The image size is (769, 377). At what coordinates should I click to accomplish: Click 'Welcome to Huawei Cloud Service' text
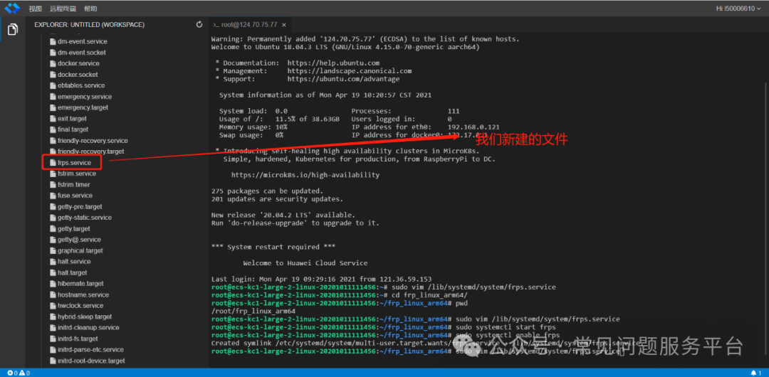305,262
